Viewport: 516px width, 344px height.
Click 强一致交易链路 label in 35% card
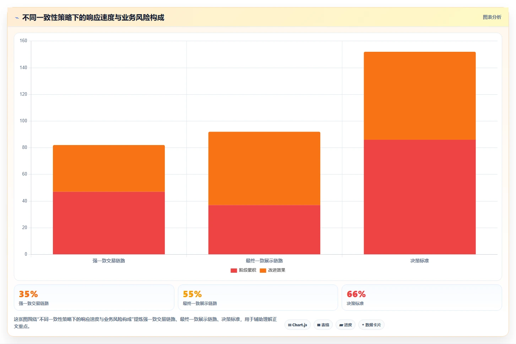[x=34, y=304]
